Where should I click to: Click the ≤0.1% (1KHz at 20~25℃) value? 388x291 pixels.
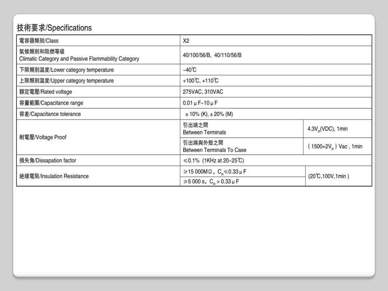(x=213, y=160)
